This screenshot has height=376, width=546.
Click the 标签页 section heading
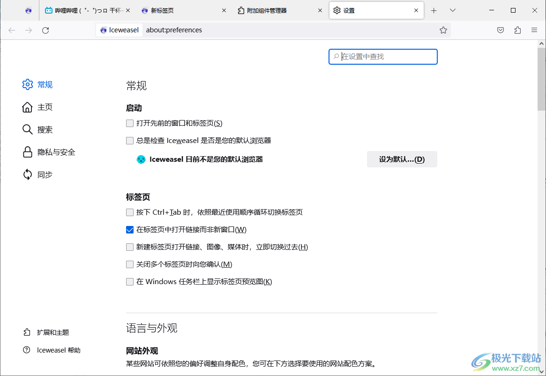[x=138, y=197]
